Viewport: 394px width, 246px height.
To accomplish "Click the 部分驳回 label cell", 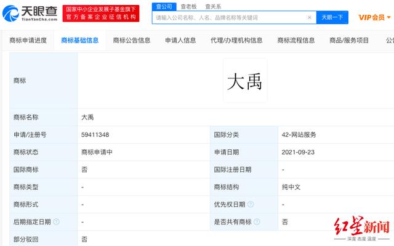I will click(x=44, y=239).
